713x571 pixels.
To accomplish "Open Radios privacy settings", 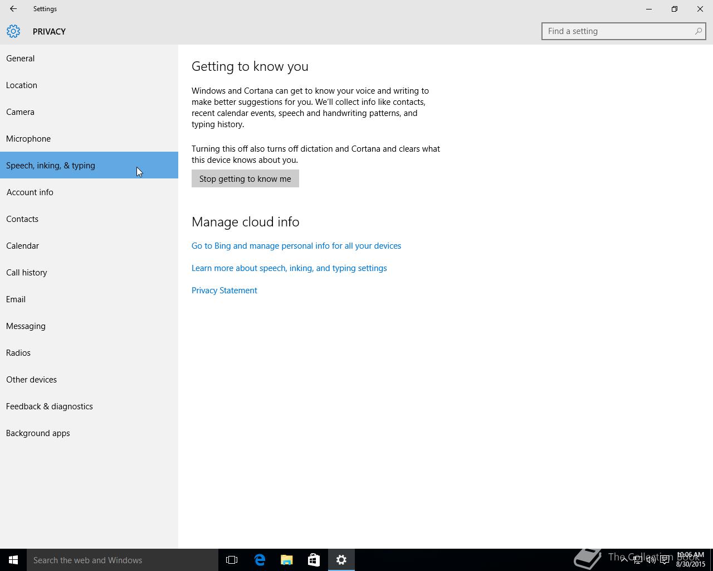I will click(x=89, y=352).
